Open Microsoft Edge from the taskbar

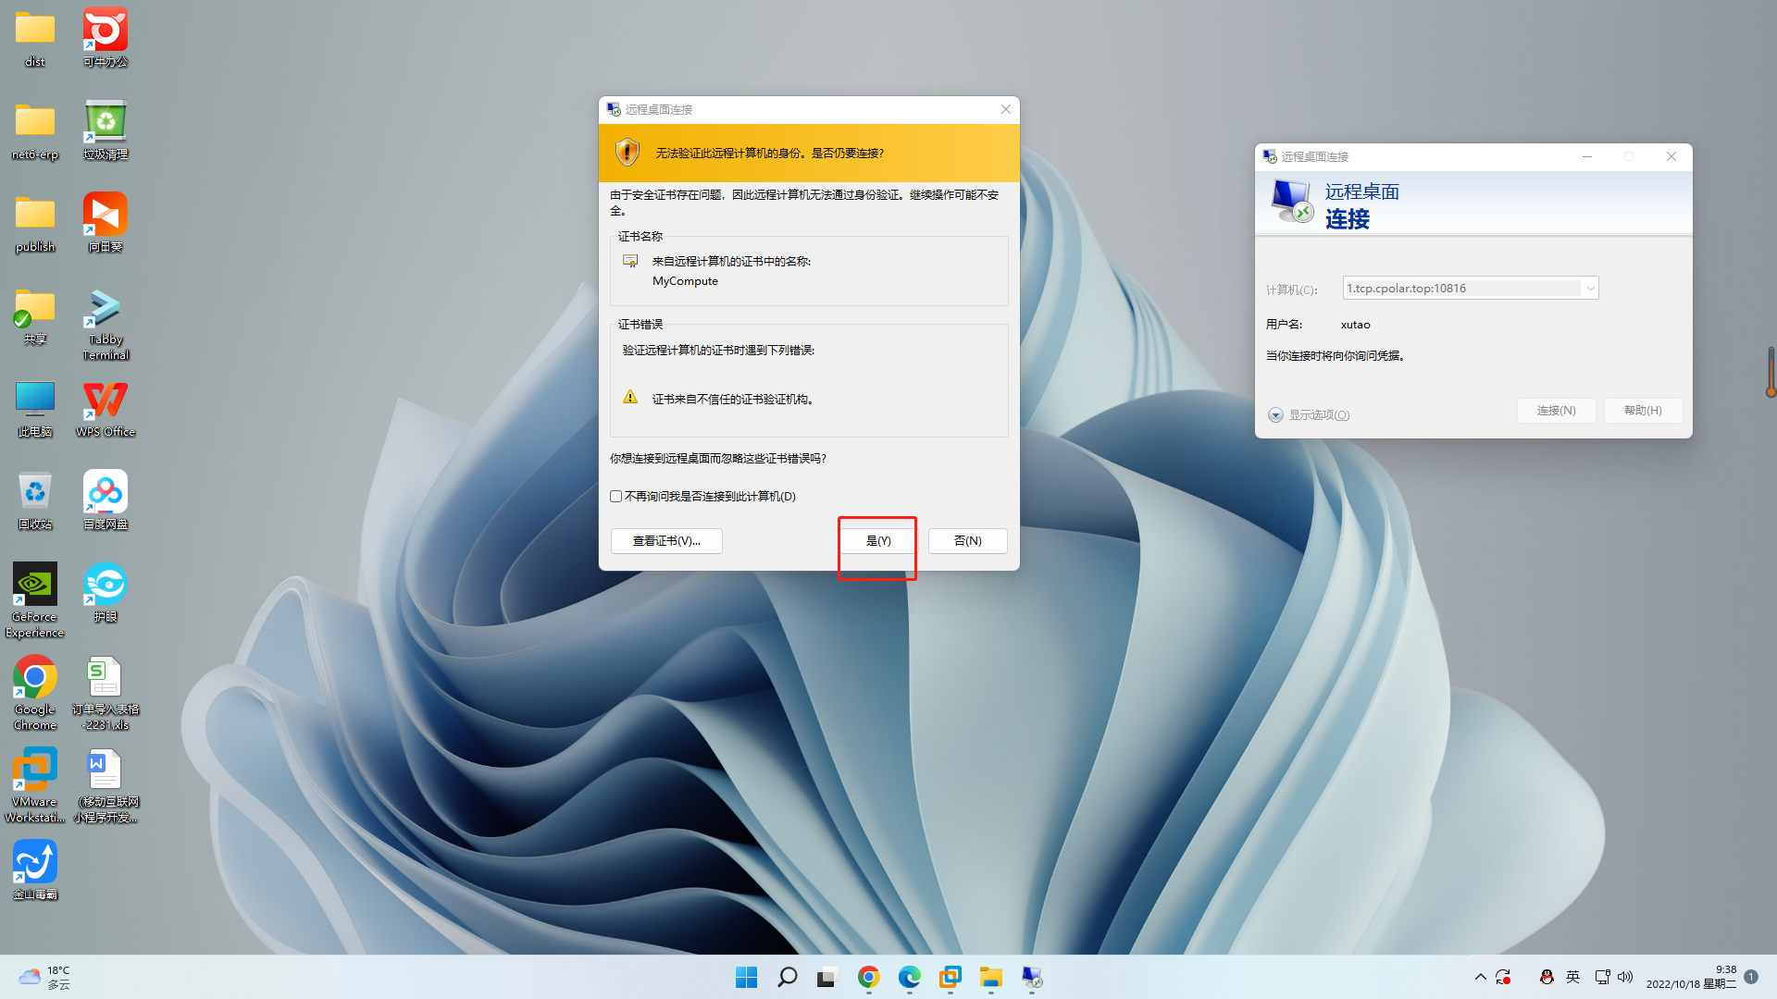coord(910,977)
